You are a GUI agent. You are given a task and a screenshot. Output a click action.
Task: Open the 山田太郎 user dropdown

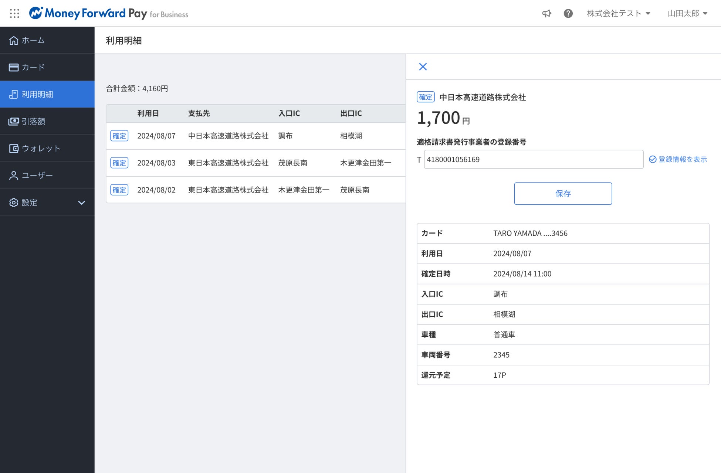[x=687, y=14]
